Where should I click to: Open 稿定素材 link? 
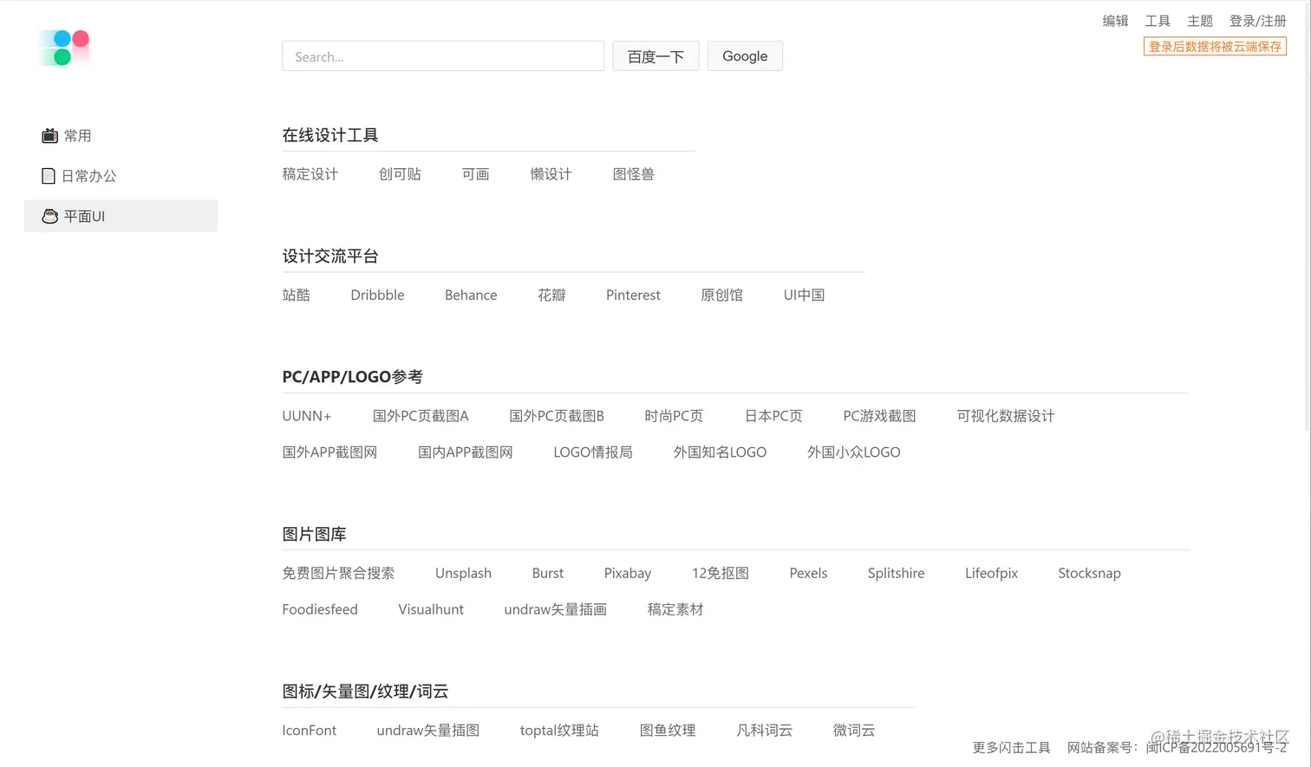tap(675, 610)
